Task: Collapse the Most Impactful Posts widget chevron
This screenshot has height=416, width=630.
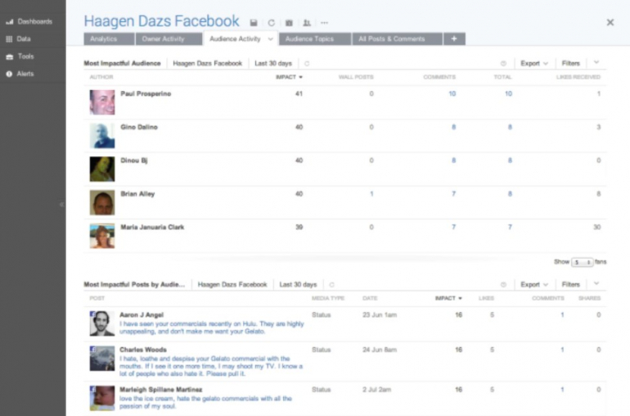Action: [596, 284]
